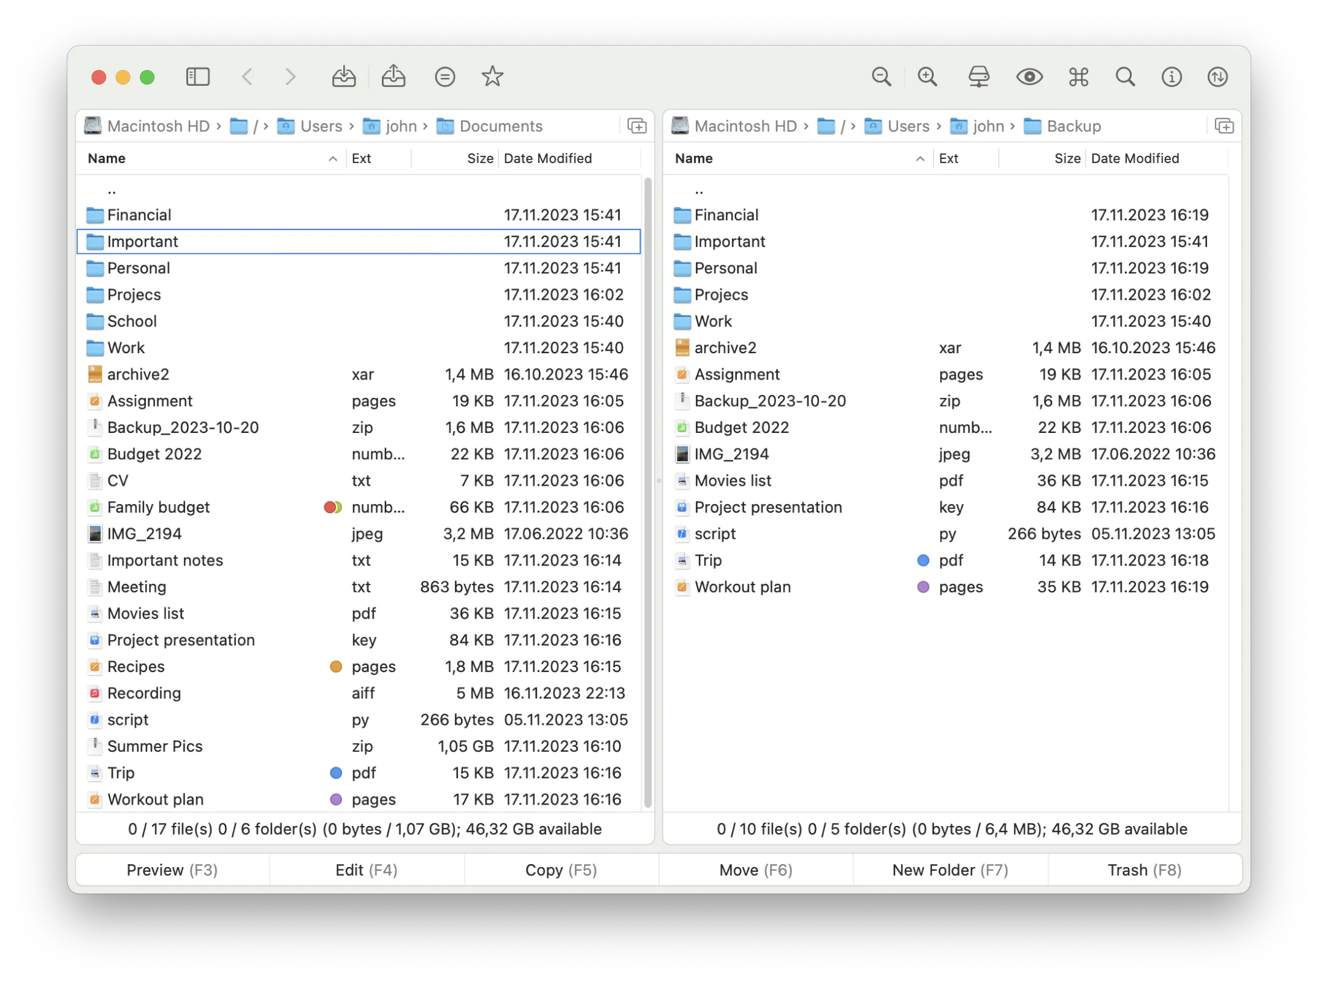Open the network connections drive icon

point(978,77)
